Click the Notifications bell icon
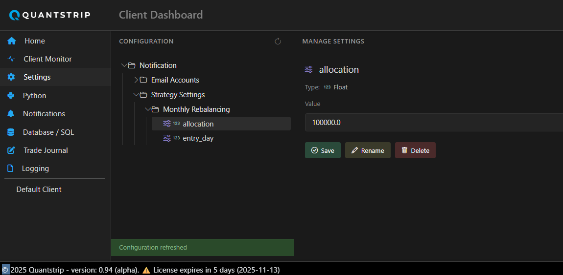563x275 pixels. 11,113
